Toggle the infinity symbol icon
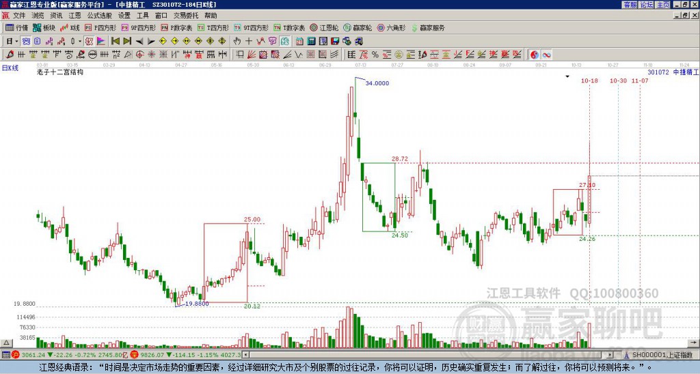 point(546,55)
